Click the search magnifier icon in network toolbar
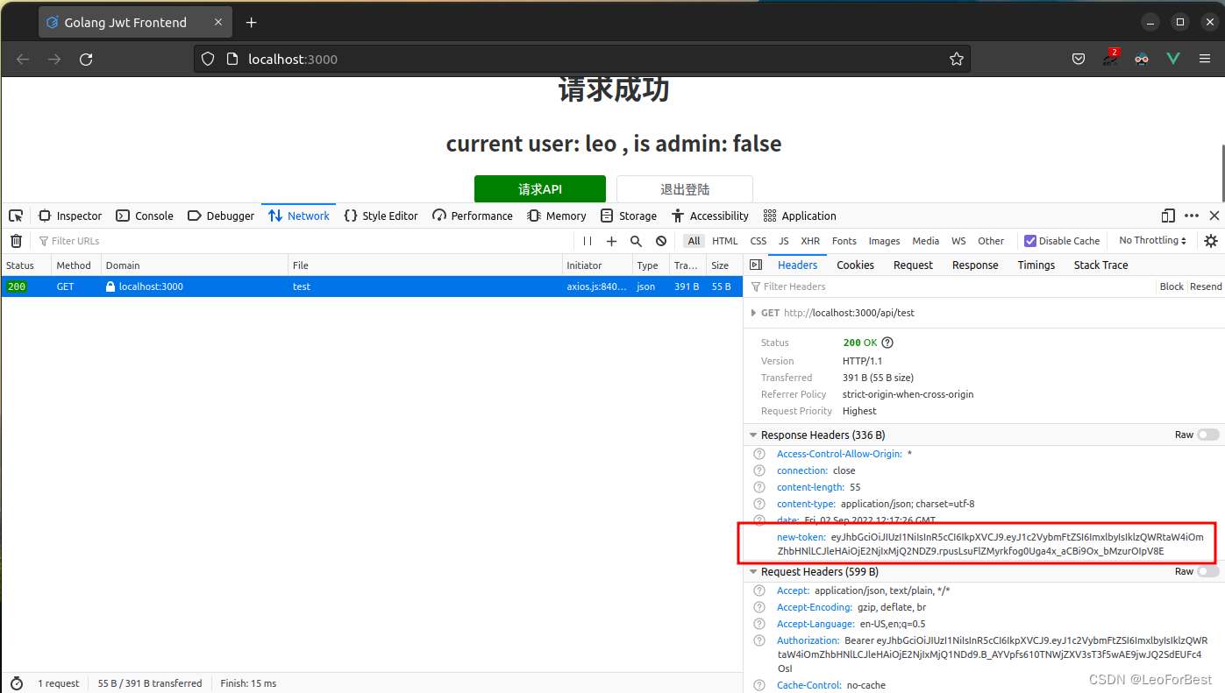Image resolution: width=1225 pixels, height=693 pixels. (x=637, y=241)
